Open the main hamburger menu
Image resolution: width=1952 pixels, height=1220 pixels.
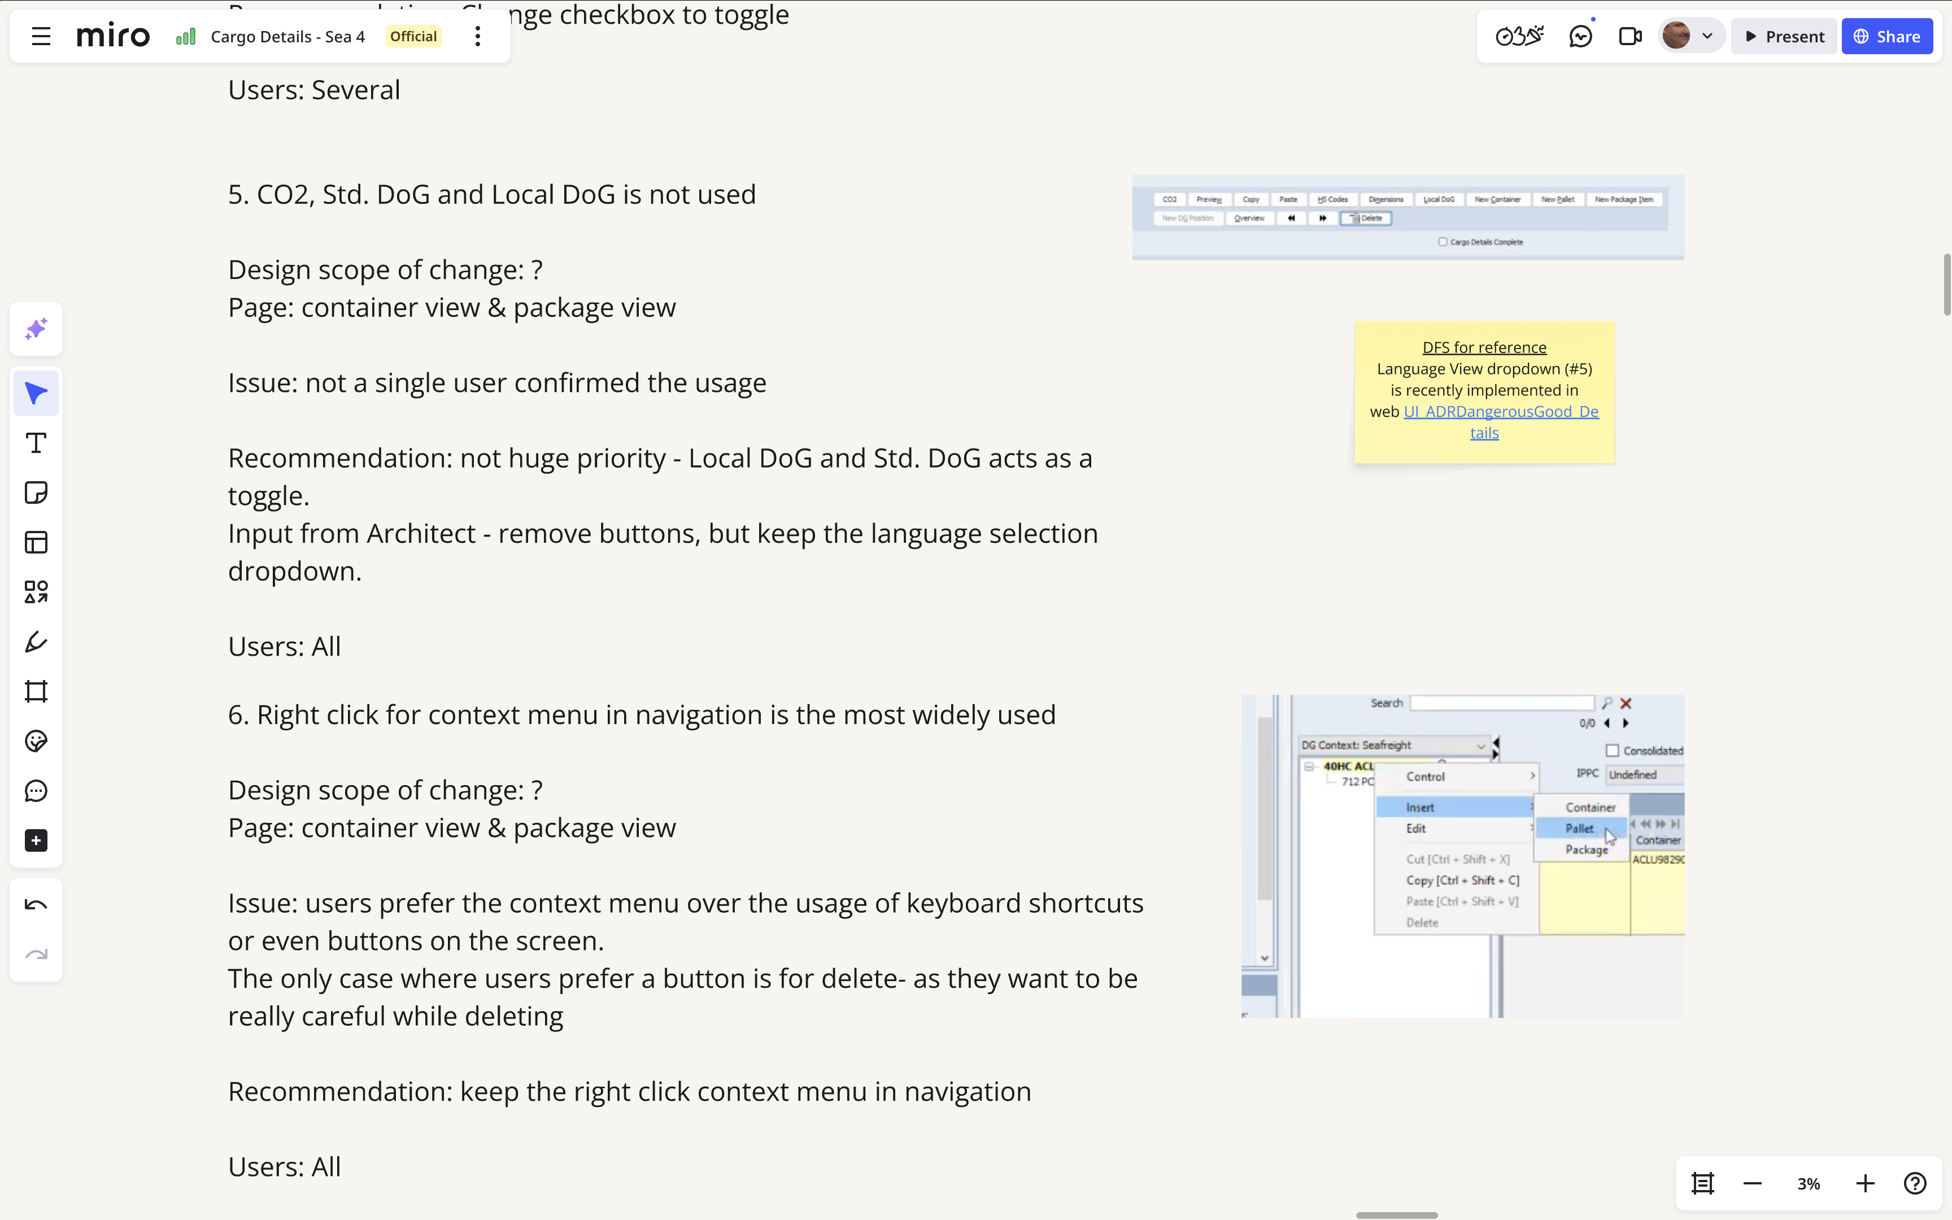point(41,36)
